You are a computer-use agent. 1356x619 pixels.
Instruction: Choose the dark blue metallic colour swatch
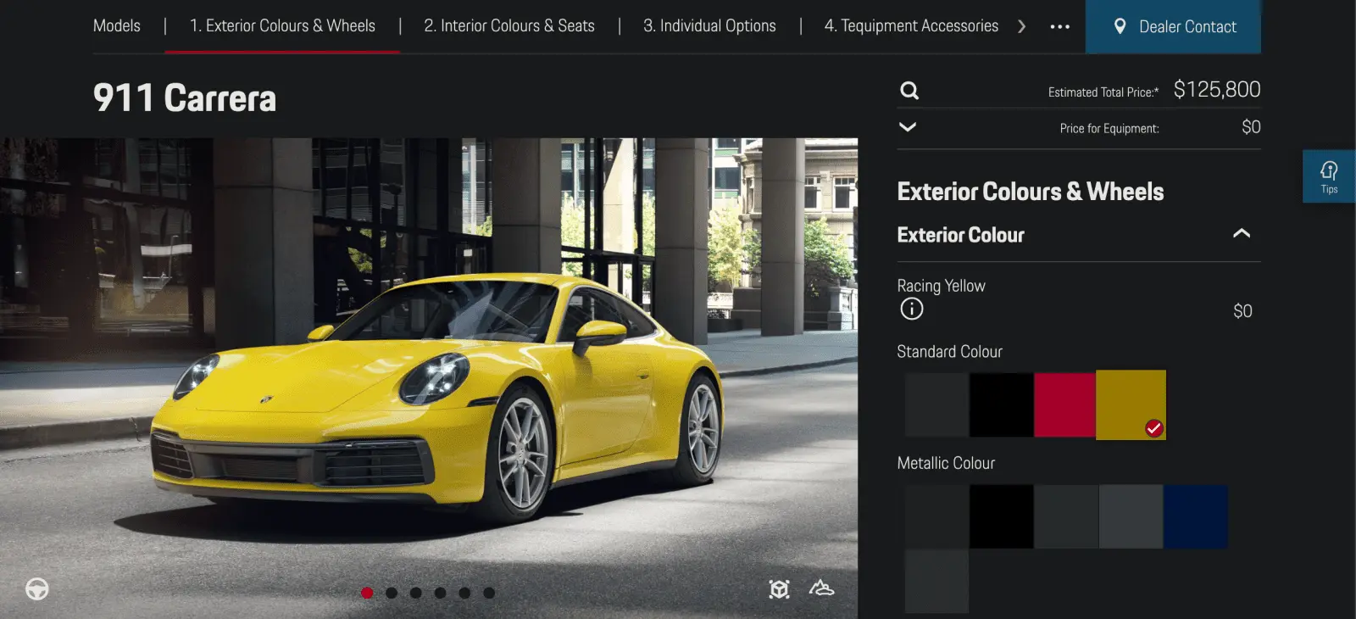(1195, 516)
